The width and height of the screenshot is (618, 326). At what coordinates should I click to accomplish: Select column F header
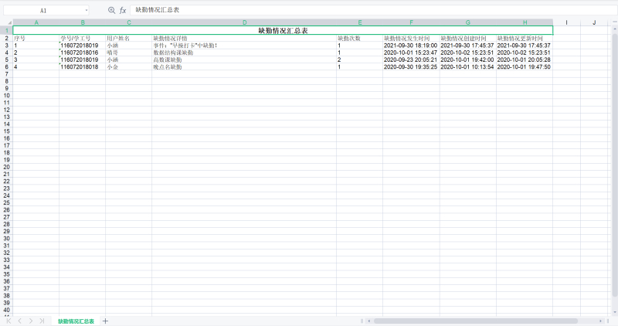click(412, 22)
